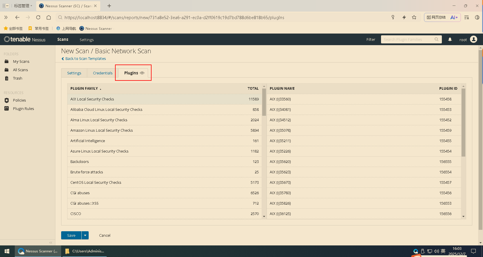Click the Policies shield icon
The width and height of the screenshot is (483, 257).
click(x=7, y=100)
